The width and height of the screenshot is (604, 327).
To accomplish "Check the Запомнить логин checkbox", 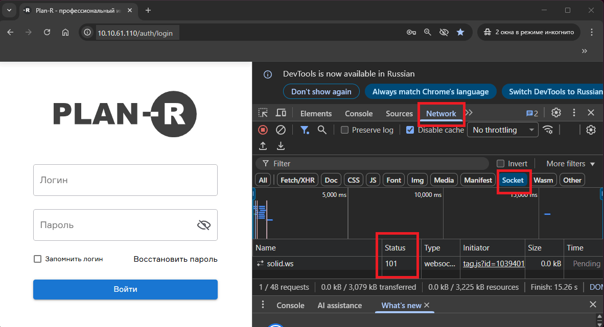I will (x=37, y=259).
